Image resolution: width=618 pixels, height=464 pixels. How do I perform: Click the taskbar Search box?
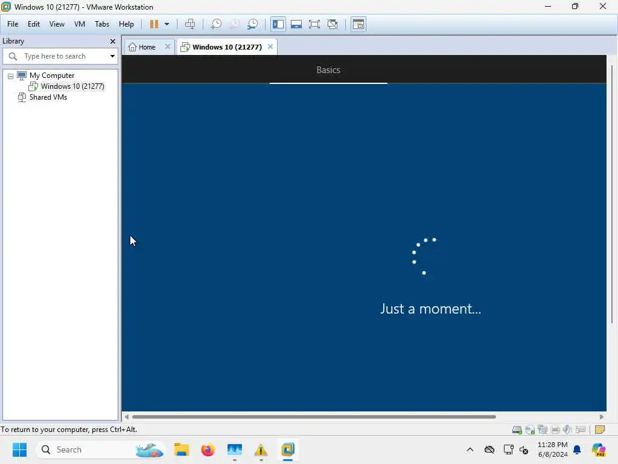click(101, 449)
